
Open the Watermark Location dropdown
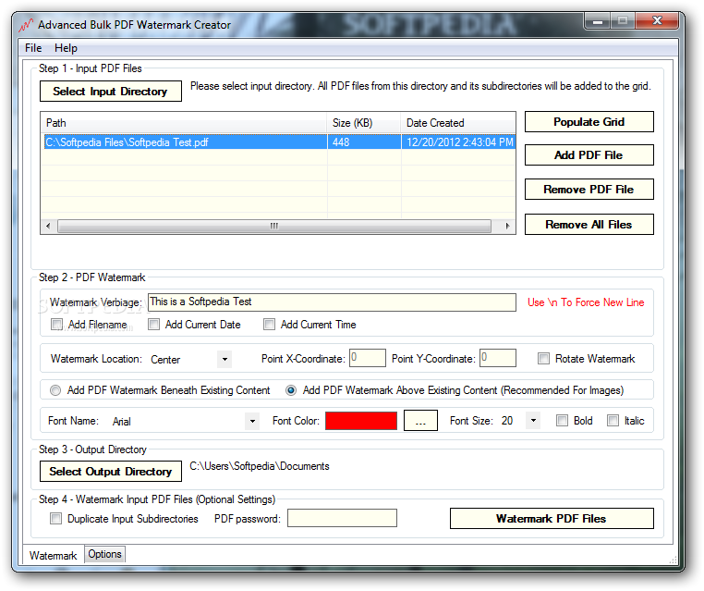point(225,359)
